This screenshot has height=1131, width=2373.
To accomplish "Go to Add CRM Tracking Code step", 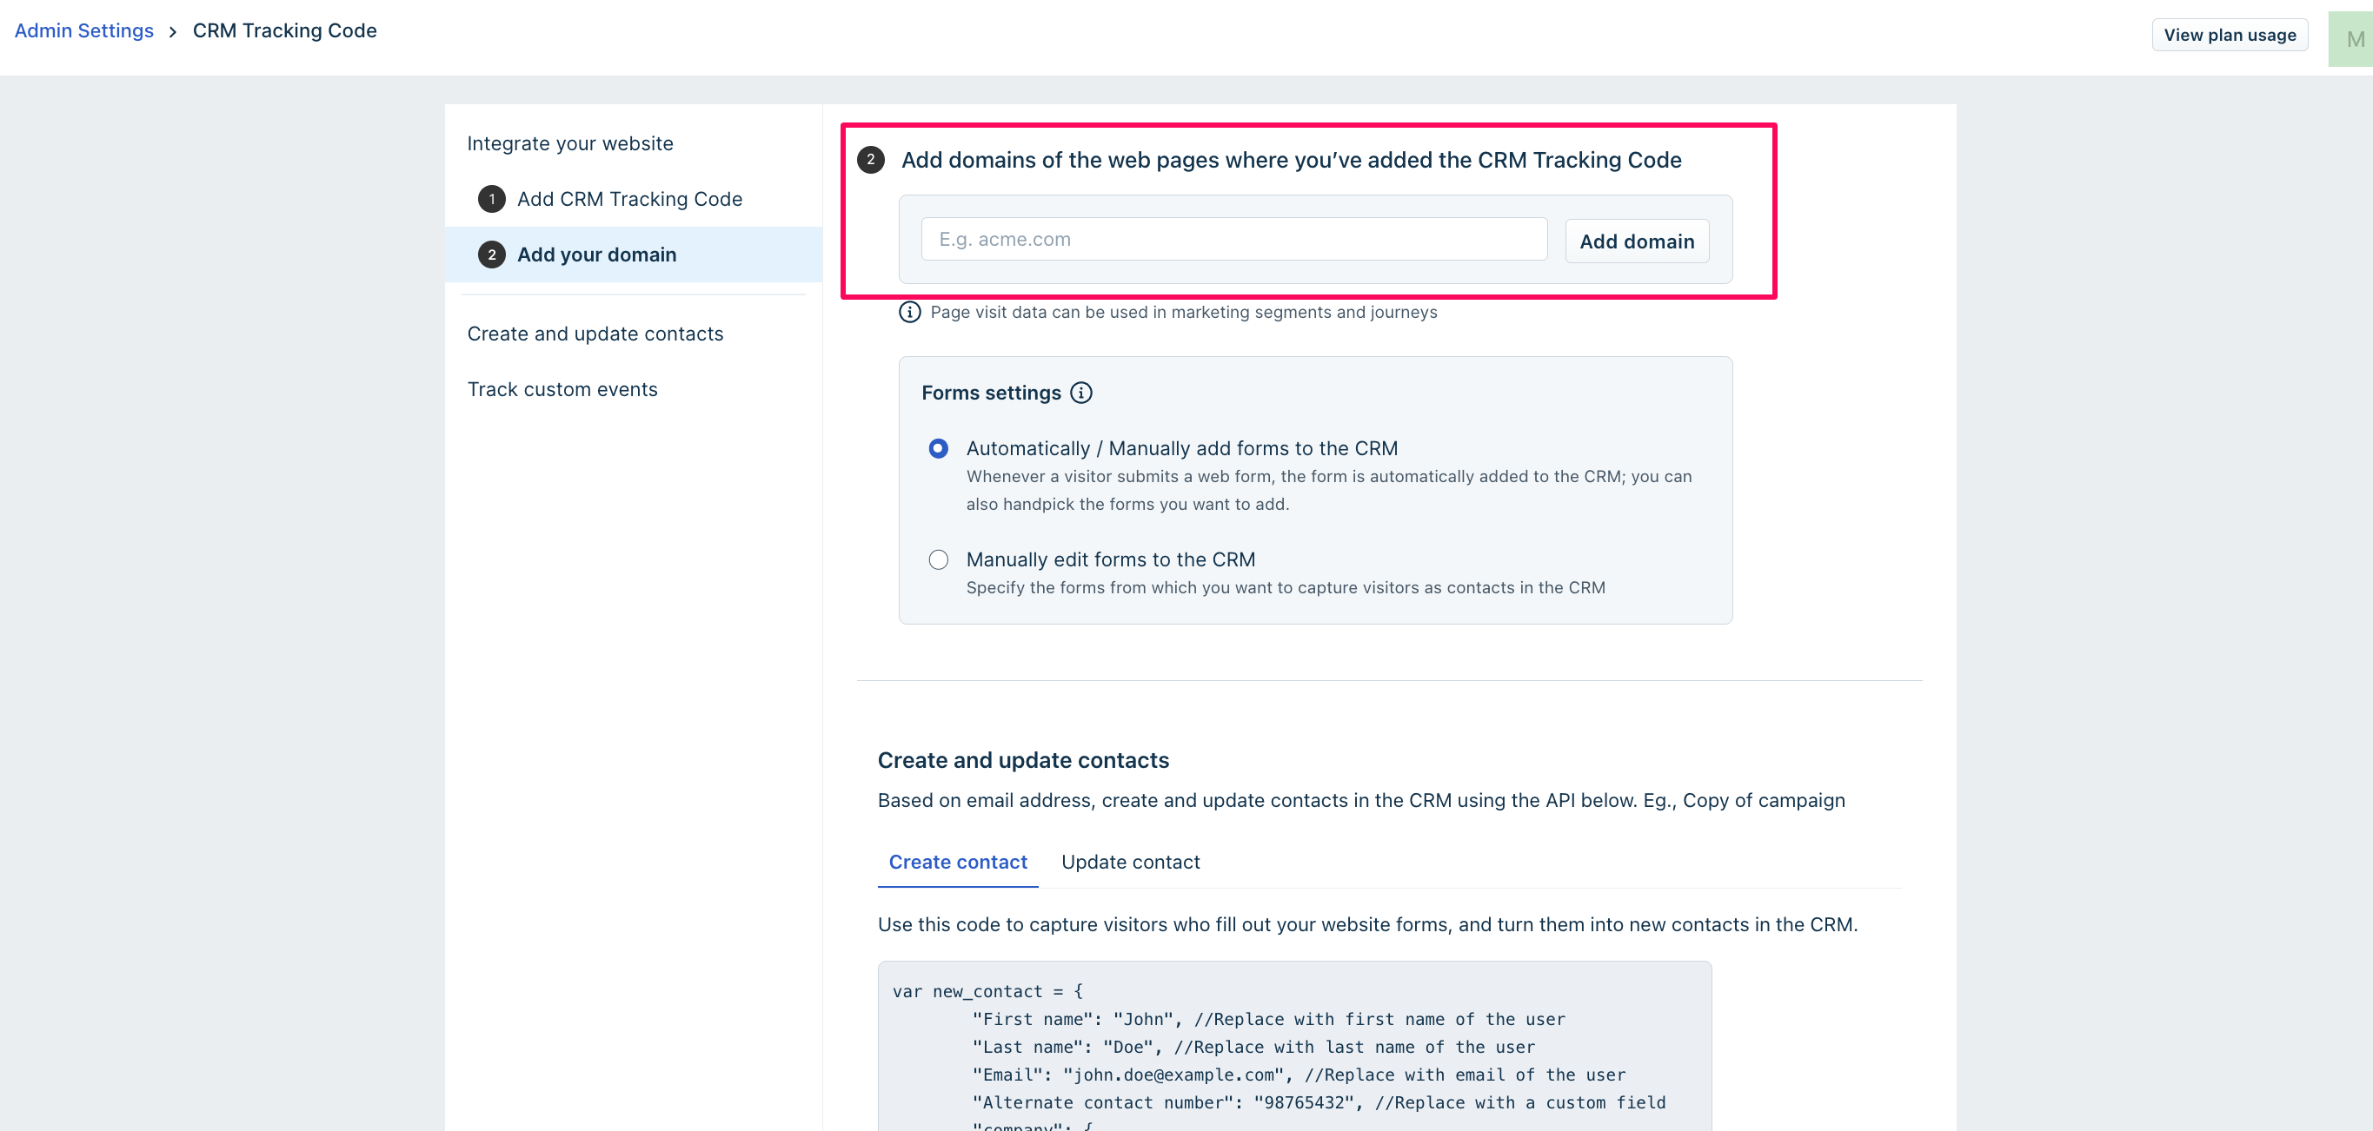I will coord(629,199).
